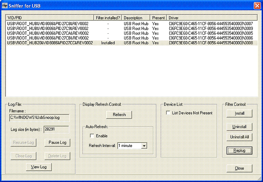Screen dimensions: 263x182
Task: Open the Refresh Interval dropdown
Action: pyautogui.click(x=144, y=146)
